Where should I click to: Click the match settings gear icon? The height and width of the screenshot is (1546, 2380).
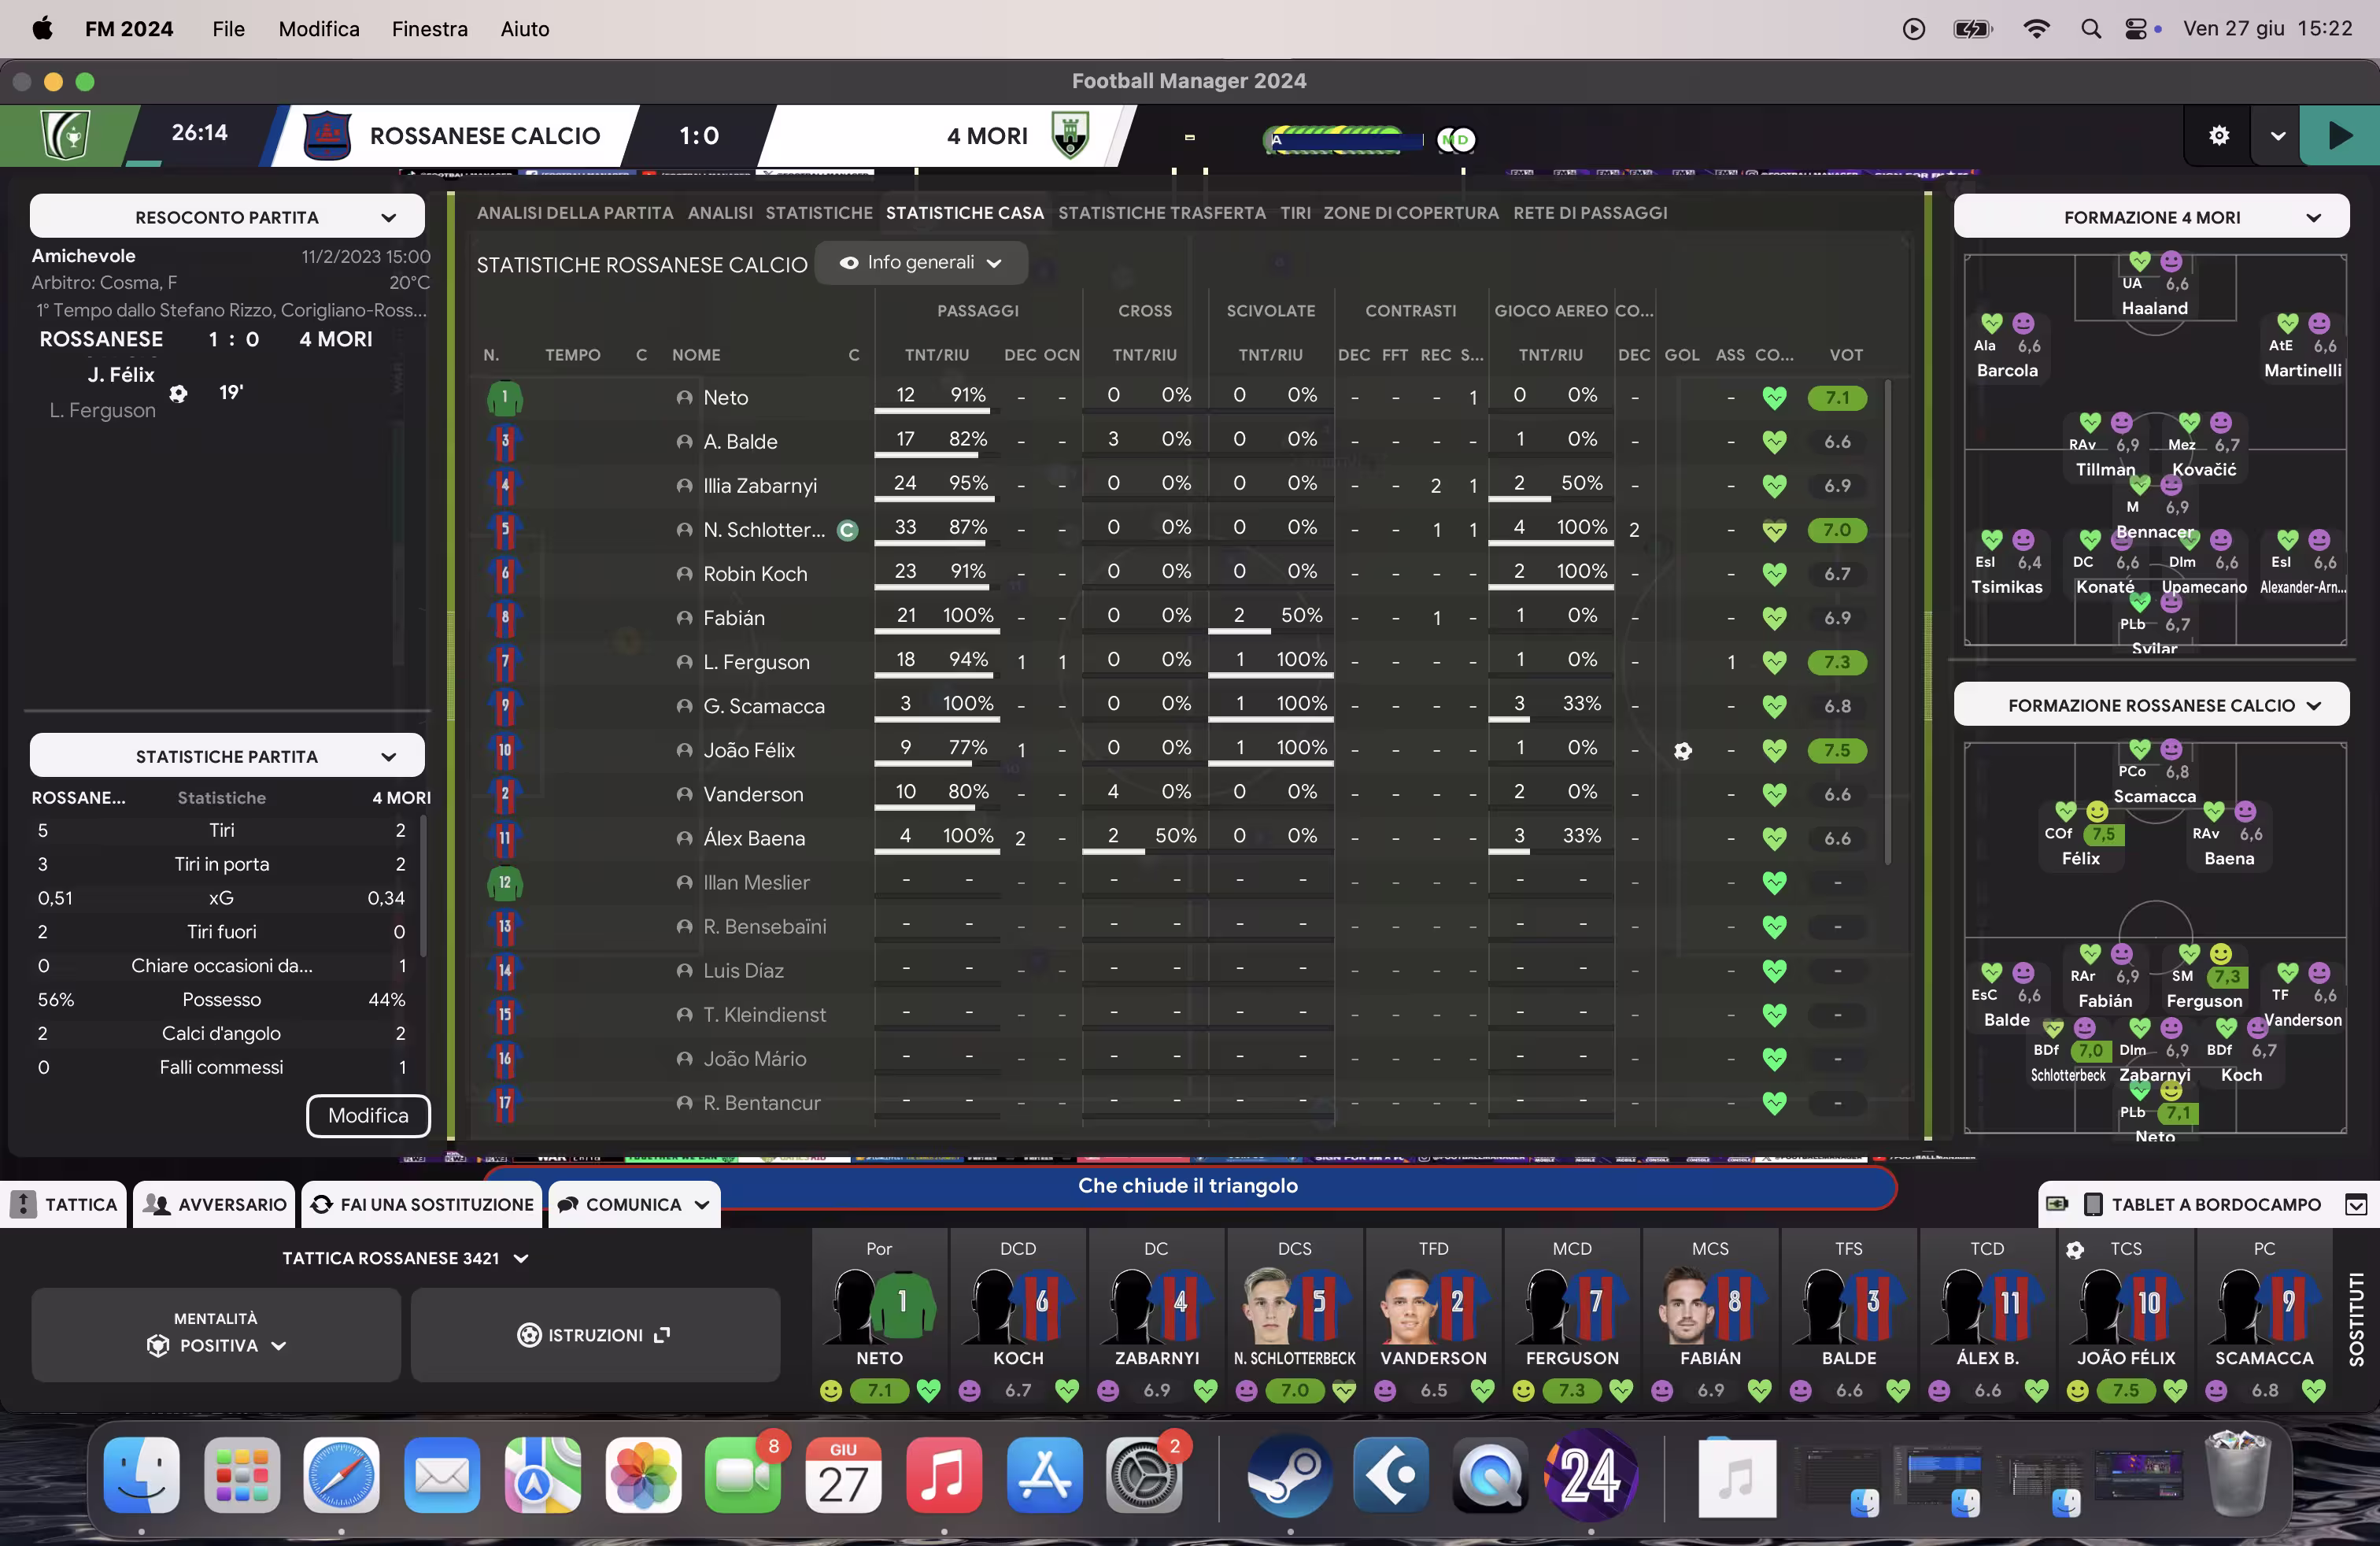(x=2218, y=135)
